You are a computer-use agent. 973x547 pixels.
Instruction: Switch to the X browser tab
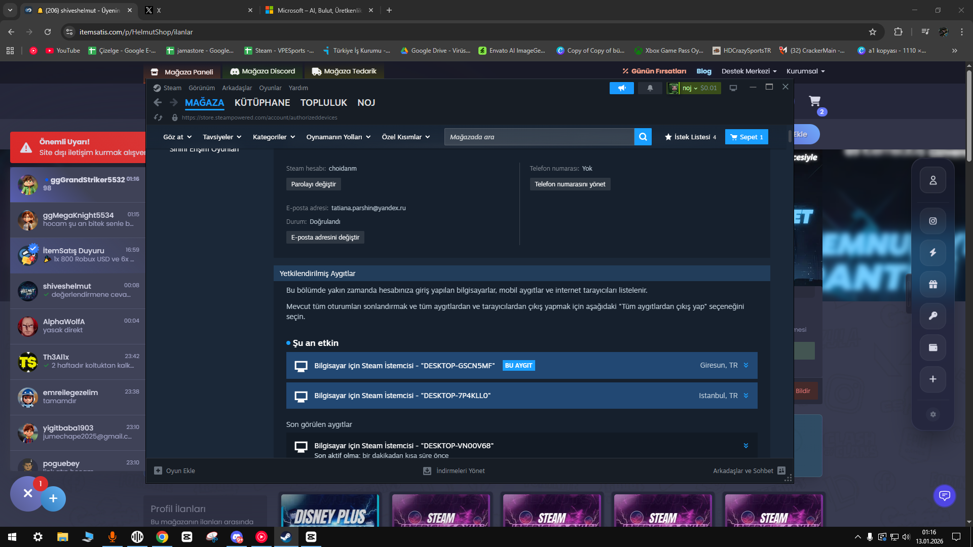[198, 10]
